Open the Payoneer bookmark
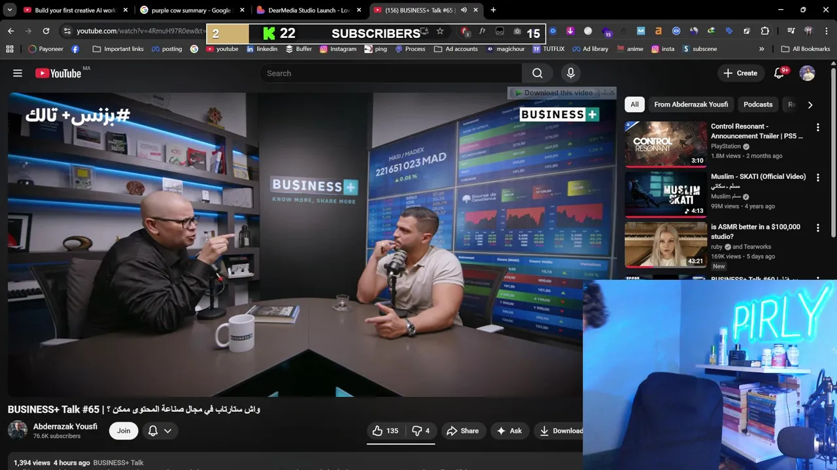The image size is (837, 470). (46, 49)
